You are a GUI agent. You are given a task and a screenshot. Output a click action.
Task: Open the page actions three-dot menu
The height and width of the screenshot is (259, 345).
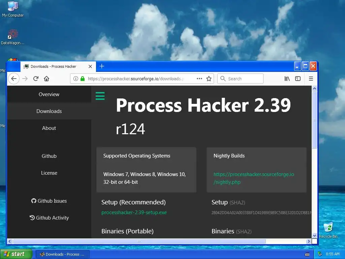(x=199, y=79)
